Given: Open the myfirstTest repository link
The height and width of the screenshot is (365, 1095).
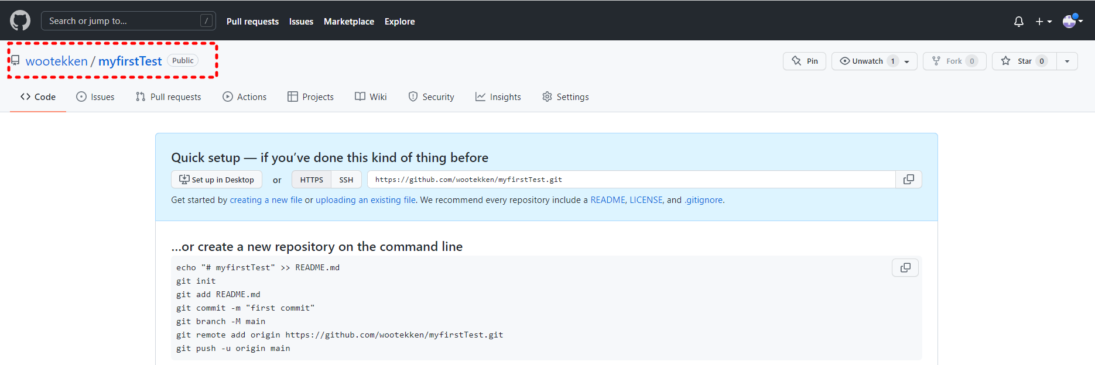Looking at the screenshot, I should [130, 61].
